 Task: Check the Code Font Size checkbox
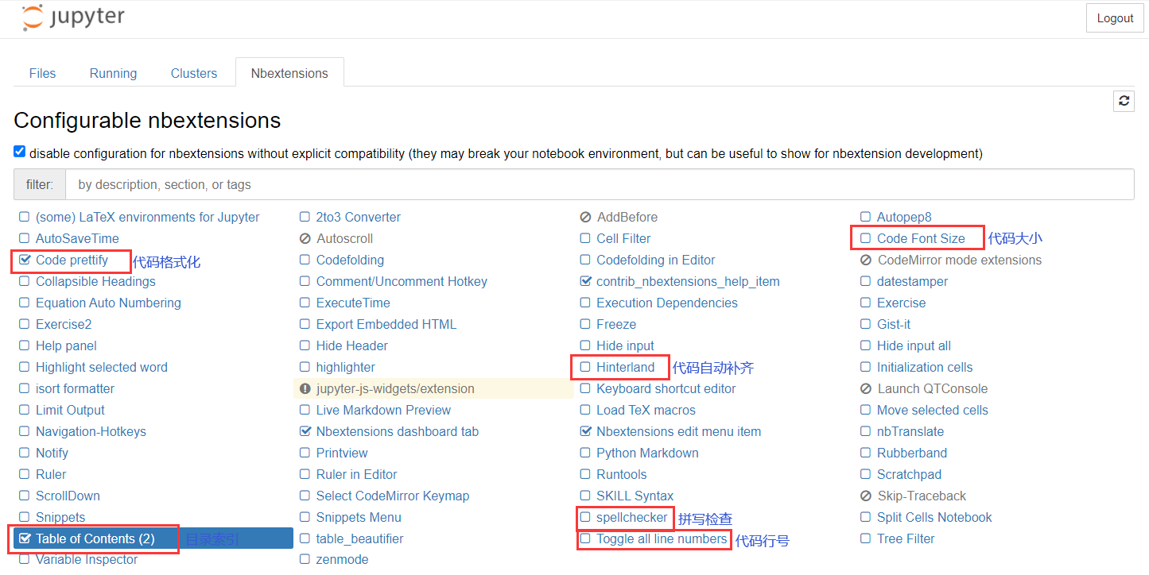pyautogui.click(x=866, y=238)
